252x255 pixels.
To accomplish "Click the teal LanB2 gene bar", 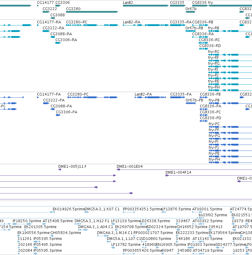I will click(146, 6).
